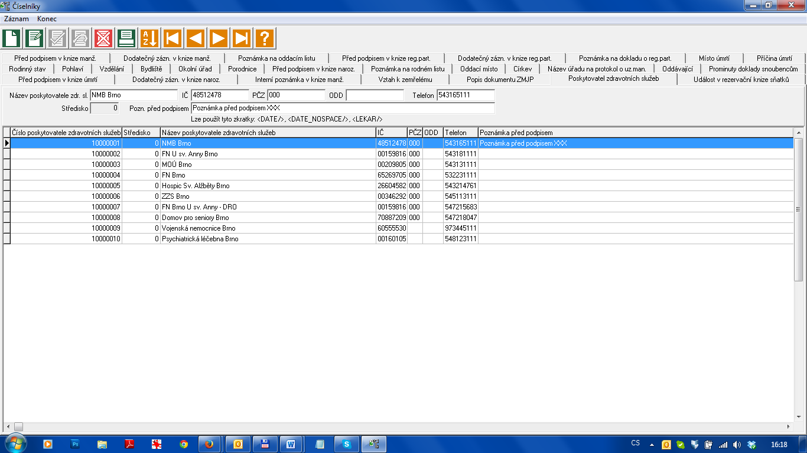This screenshot has width=807, height=453.
Task: Print the list using the printer icon
Action: pyautogui.click(x=126, y=38)
